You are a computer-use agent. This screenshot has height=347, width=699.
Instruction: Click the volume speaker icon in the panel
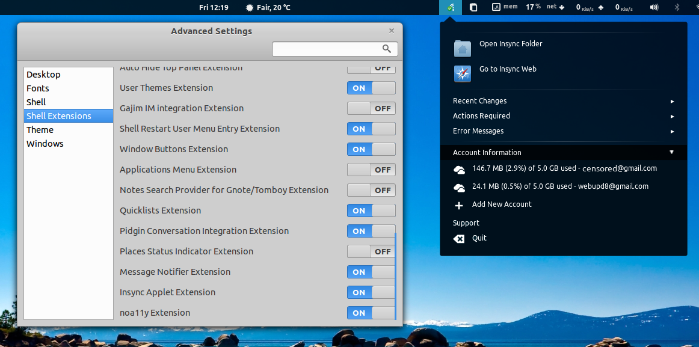(653, 8)
